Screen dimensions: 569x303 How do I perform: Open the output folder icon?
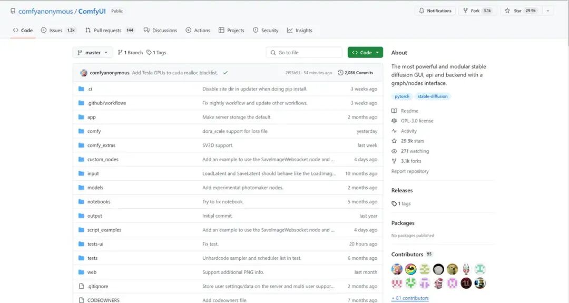pos(81,216)
